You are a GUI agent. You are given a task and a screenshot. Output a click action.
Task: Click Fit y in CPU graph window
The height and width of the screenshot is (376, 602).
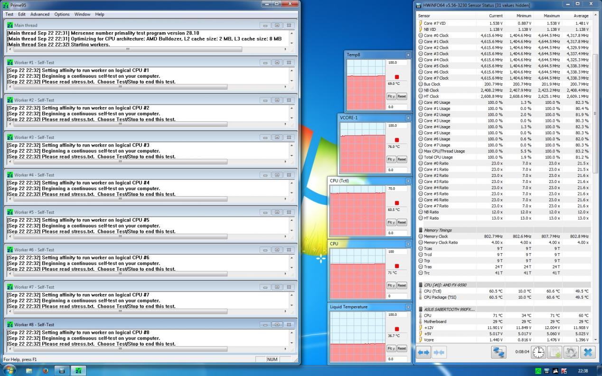[391, 285]
